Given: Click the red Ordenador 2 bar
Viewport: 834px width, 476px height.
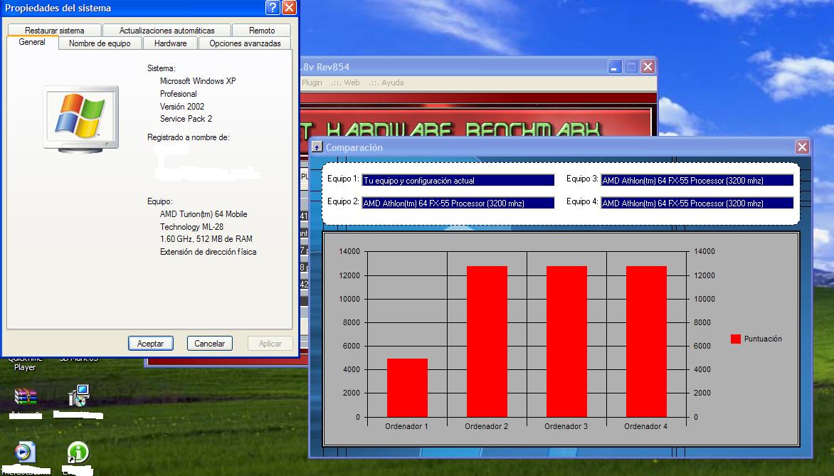Looking at the screenshot, I should pos(487,342).
